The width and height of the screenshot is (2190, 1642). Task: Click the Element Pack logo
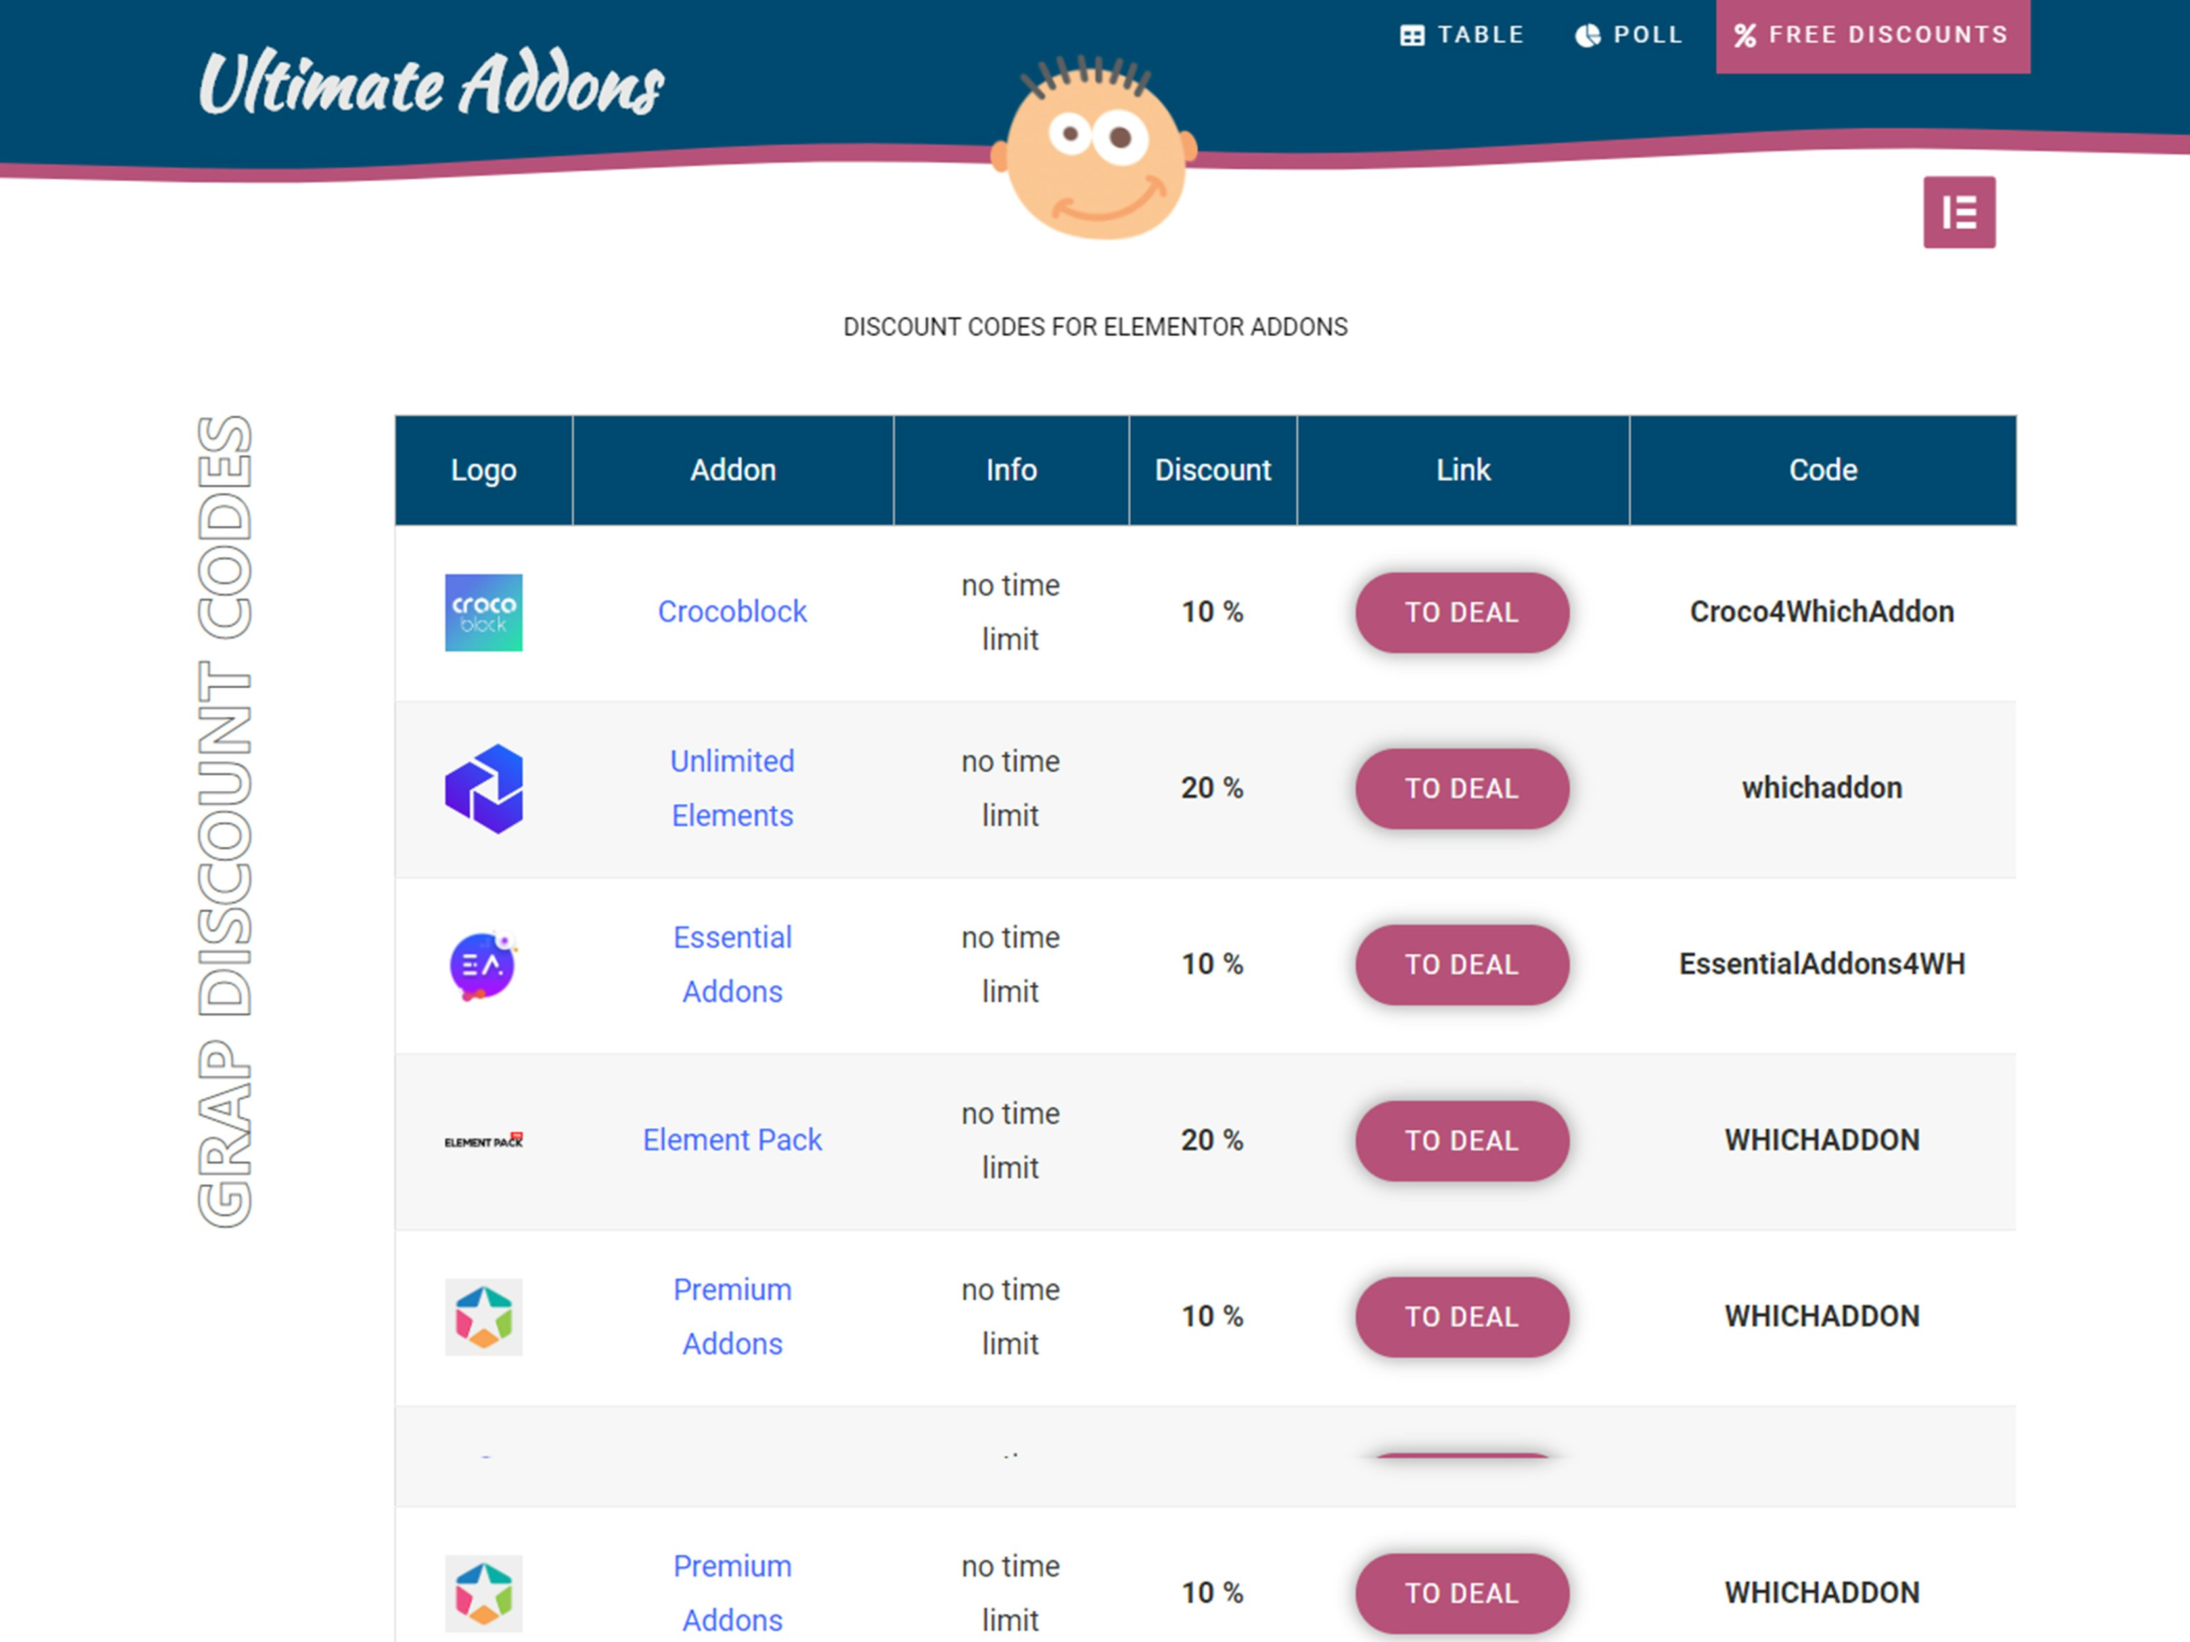(483, 1139)
